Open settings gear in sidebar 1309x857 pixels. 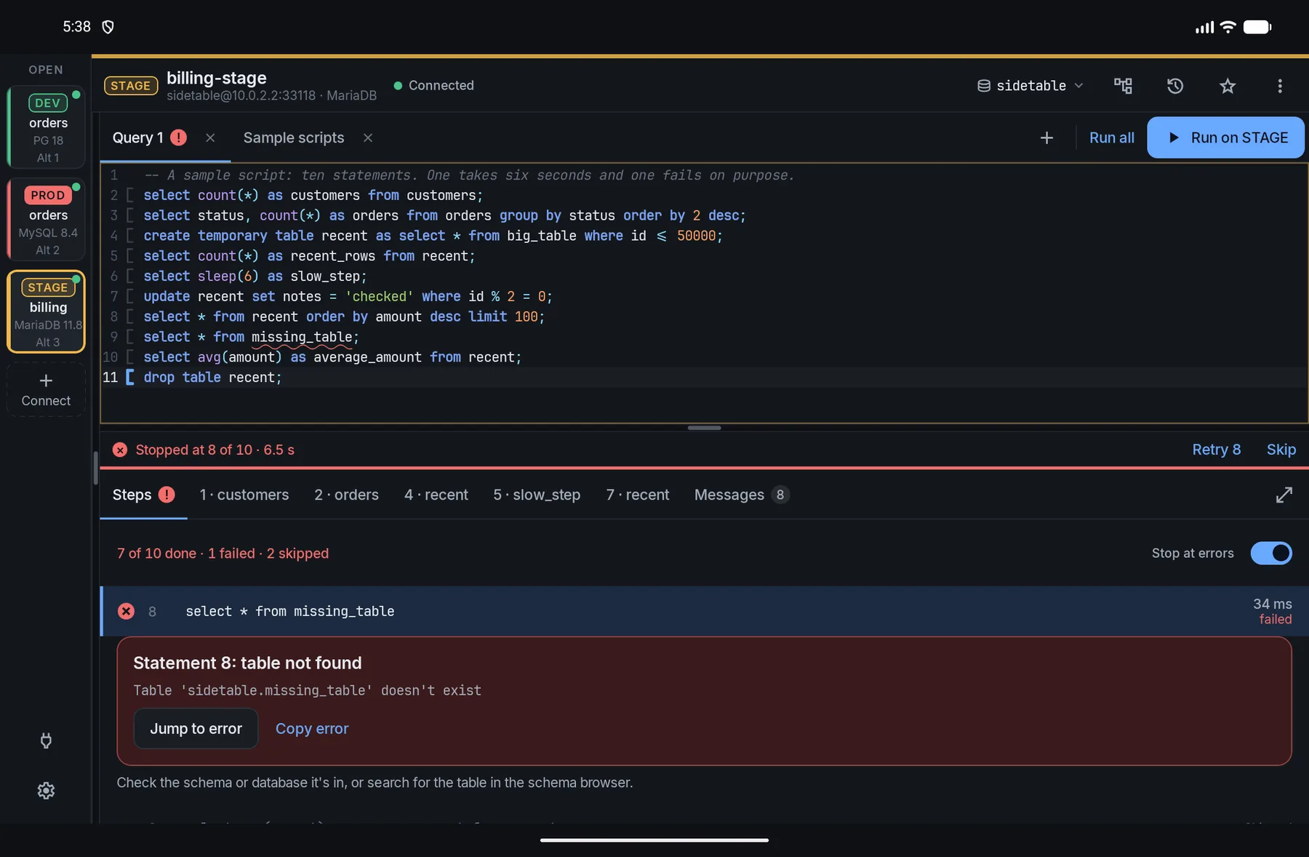[x=46, y=791]
